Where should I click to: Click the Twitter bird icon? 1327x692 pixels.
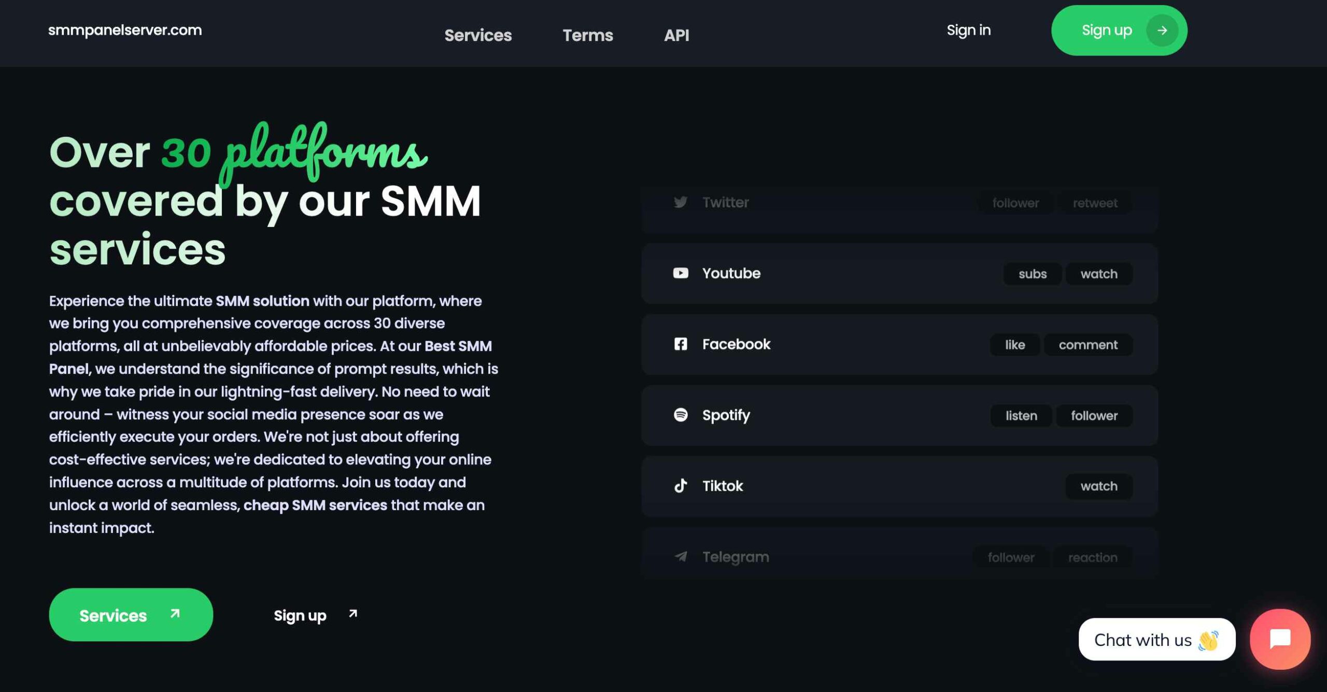click(x=680, y=202)
